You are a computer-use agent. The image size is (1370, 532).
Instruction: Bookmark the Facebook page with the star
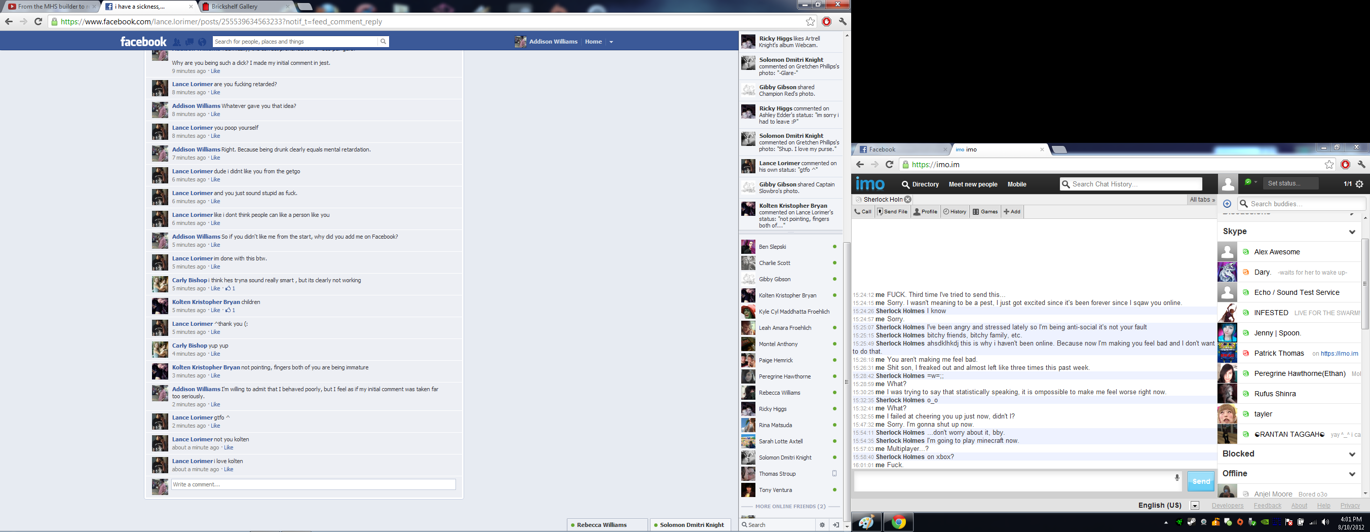[x=810, y=22]
